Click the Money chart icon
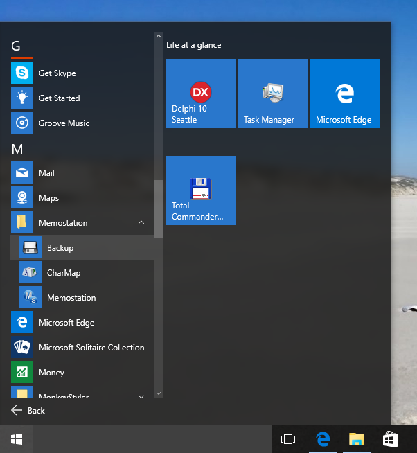417x453 pixels. (x=22, y=372)
